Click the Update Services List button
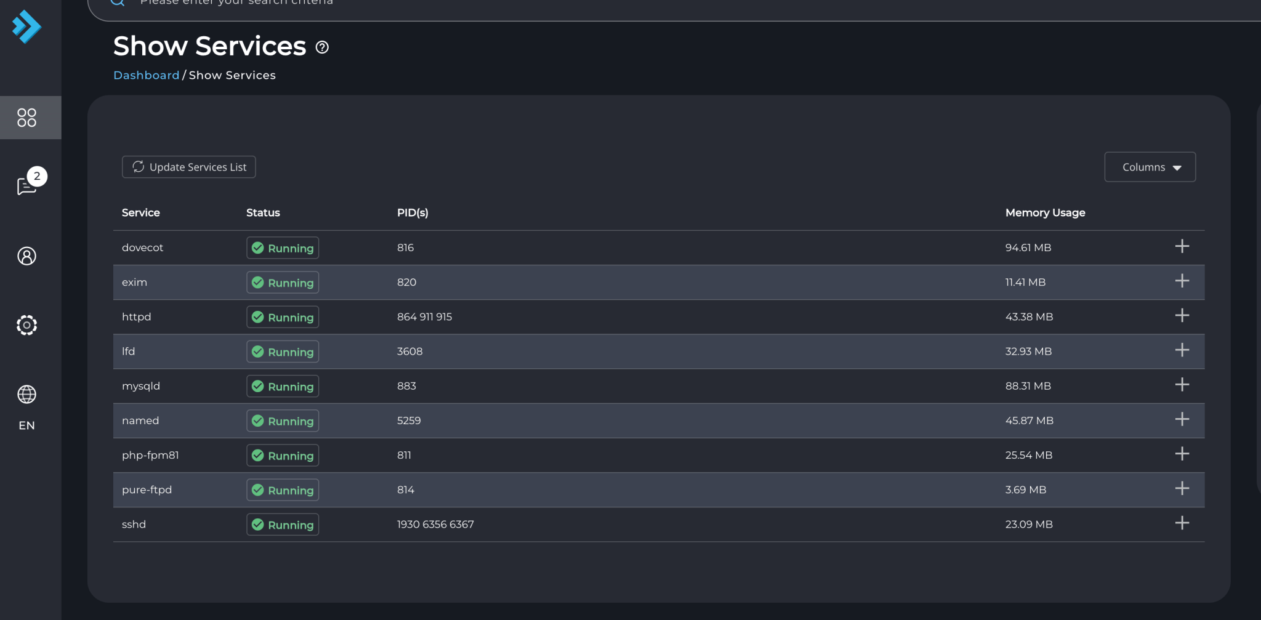 [188, 167]
